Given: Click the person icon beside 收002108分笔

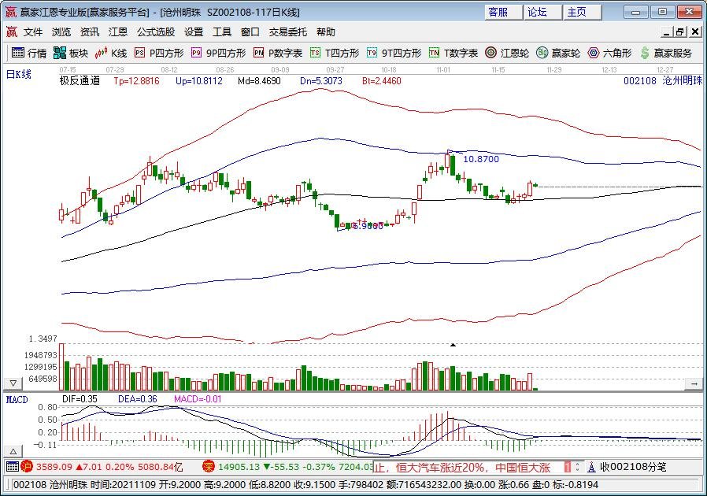Looking at the screenshot, I should [x=591, y=467].
